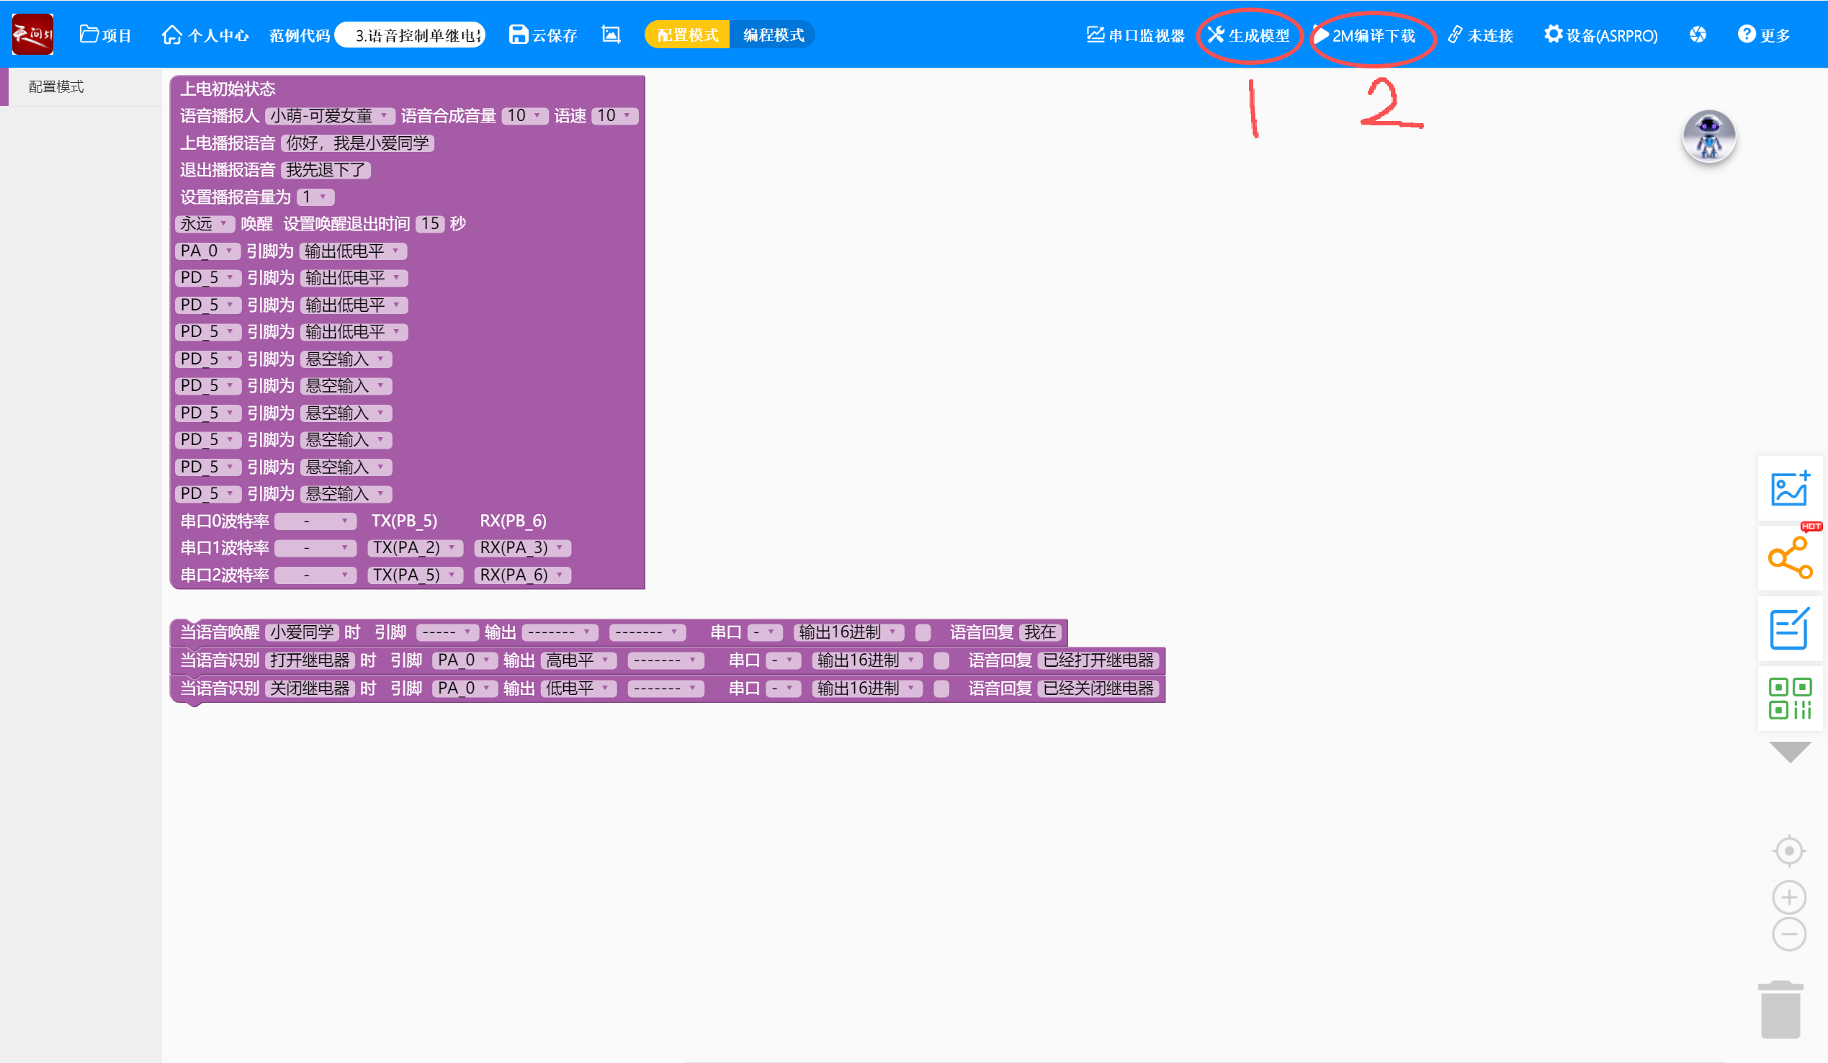The image size is (1828, 1063).
Task: Click the green QR code icon
Action: click(1789, 698)
